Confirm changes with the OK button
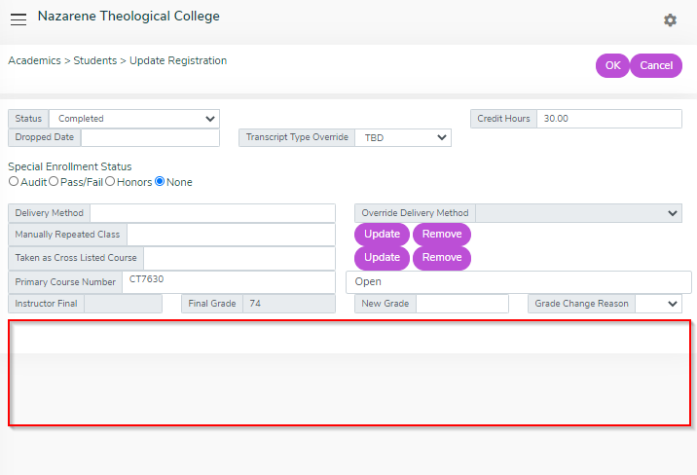 [612, 65]
